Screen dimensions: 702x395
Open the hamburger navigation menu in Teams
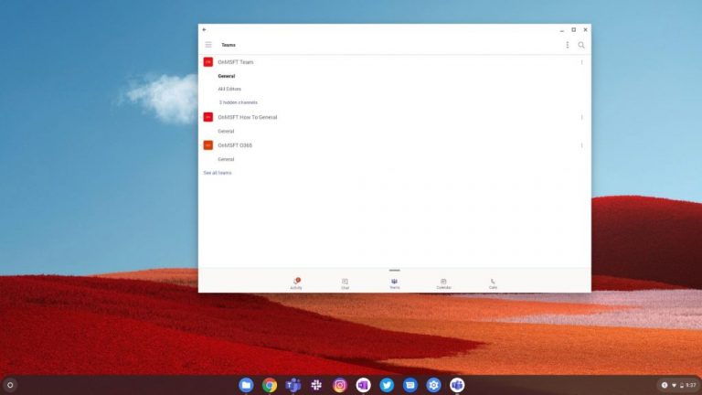(208, 45)
